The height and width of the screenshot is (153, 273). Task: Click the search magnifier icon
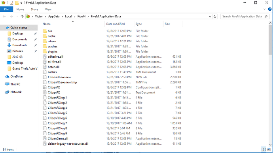(266, 16)
